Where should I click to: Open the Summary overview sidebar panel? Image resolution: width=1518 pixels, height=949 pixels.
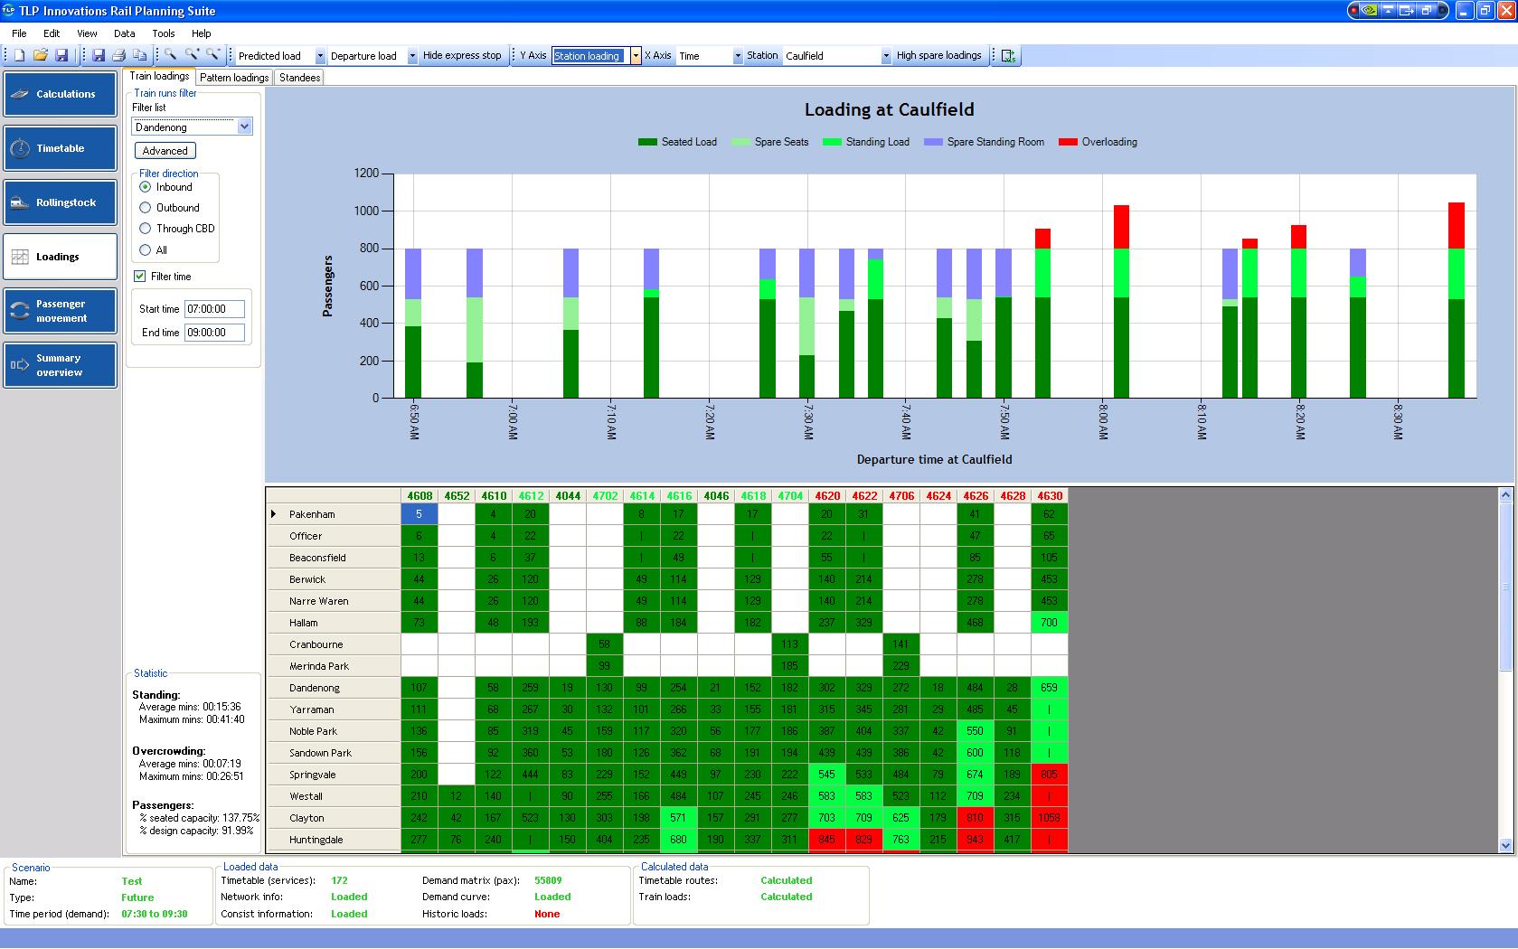point(60,365)
